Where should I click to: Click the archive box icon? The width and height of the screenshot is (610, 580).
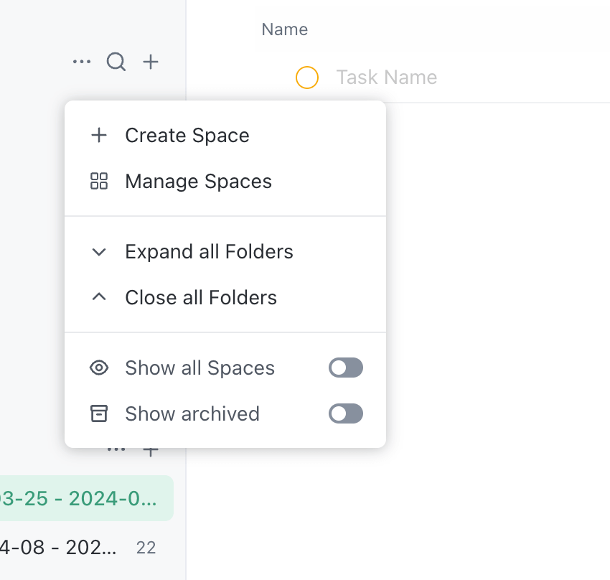(x=99, y=413)
